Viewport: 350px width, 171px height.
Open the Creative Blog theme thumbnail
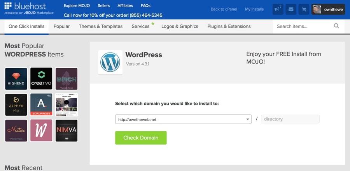(x=66, y=105)
